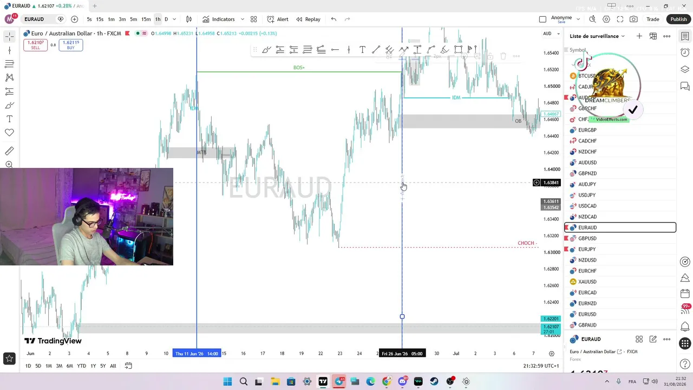Open the chats panel on right sidebar
Screen dimensions: 693x390
[x=685, y=86]
